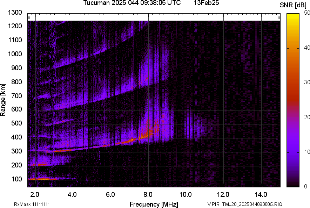Click the bright orange echo at 100 km range
The height and width of the screenshot is (208, 310).
[42, 179]
